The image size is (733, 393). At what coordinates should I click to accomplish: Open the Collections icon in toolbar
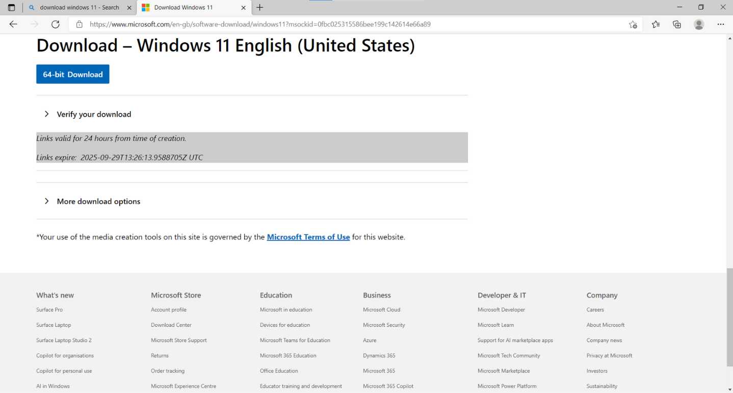[677, 24]
